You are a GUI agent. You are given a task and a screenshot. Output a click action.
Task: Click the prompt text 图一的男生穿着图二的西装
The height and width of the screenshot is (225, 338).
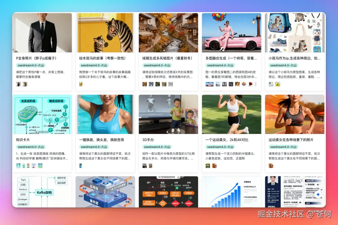click(231, 74)
